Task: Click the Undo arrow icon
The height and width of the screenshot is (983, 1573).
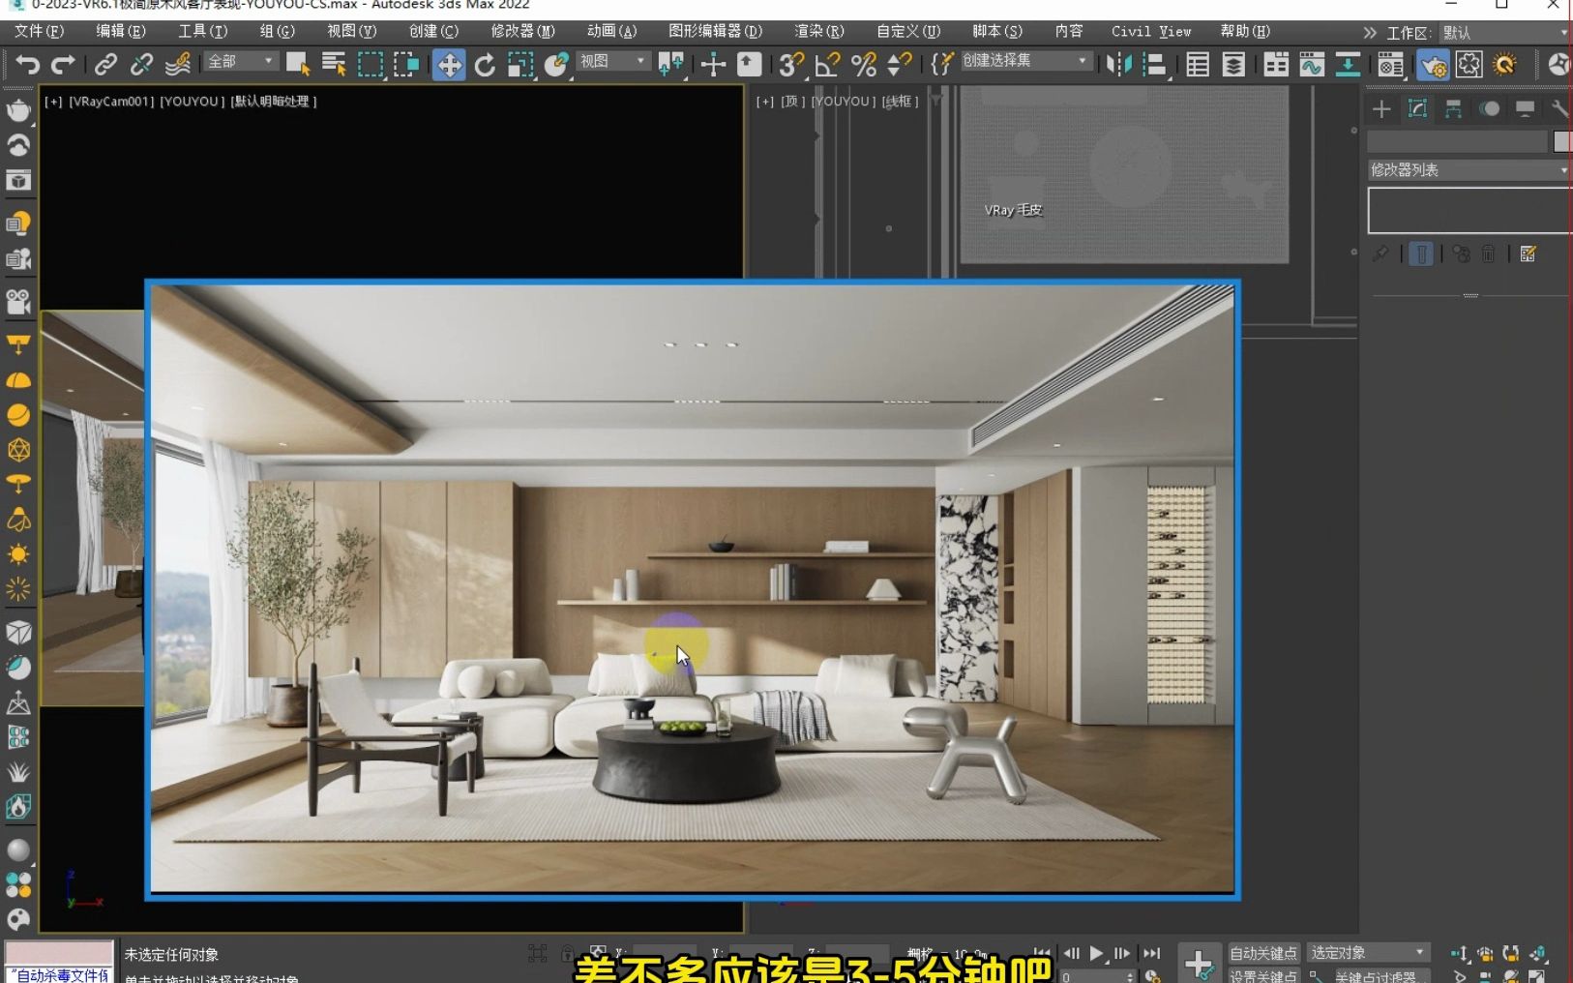Action: 26,65
